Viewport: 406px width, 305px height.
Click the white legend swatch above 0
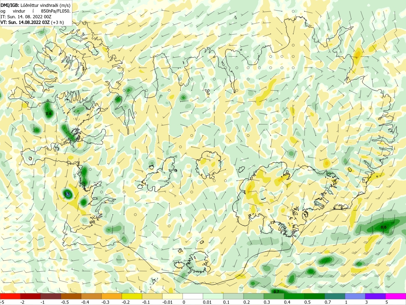tap(193, 296)
